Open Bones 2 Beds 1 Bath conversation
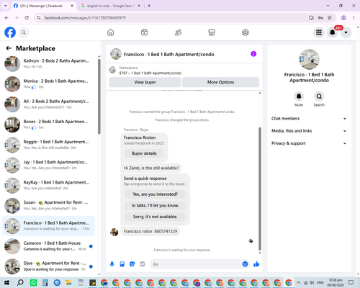The image size is (360, 288). point(49,125)
